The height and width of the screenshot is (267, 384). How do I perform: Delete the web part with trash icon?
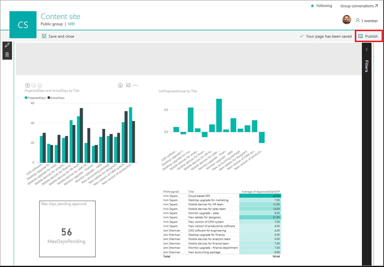click(7, 55)
